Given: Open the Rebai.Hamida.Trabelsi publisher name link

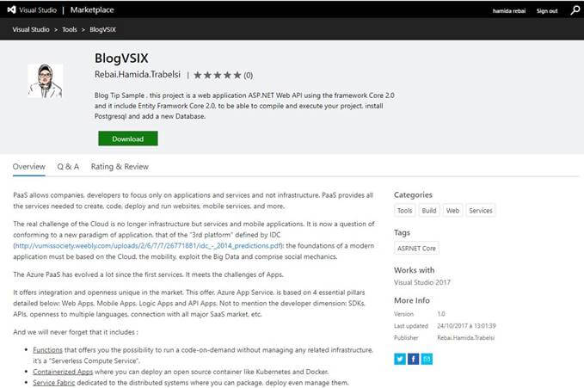Looking at the screenshot, I should click(138, 75).
